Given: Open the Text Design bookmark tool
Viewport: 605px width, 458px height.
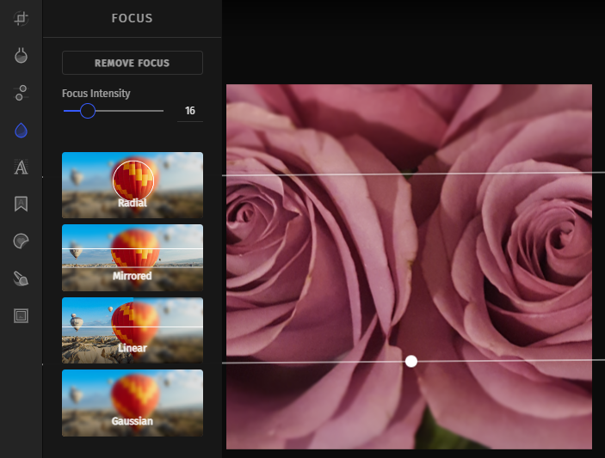Looking at the screenshot, I should pos(21,204).
